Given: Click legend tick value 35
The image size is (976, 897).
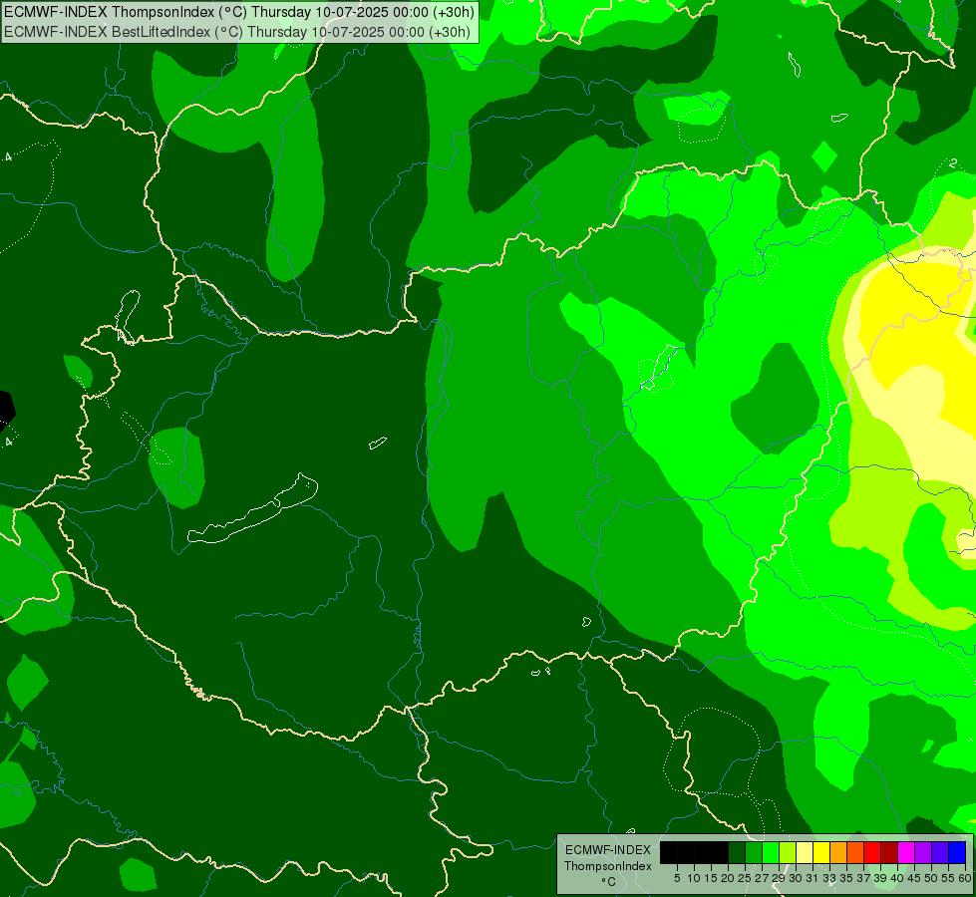Looking at the screenshot, I should pos(846,878).
